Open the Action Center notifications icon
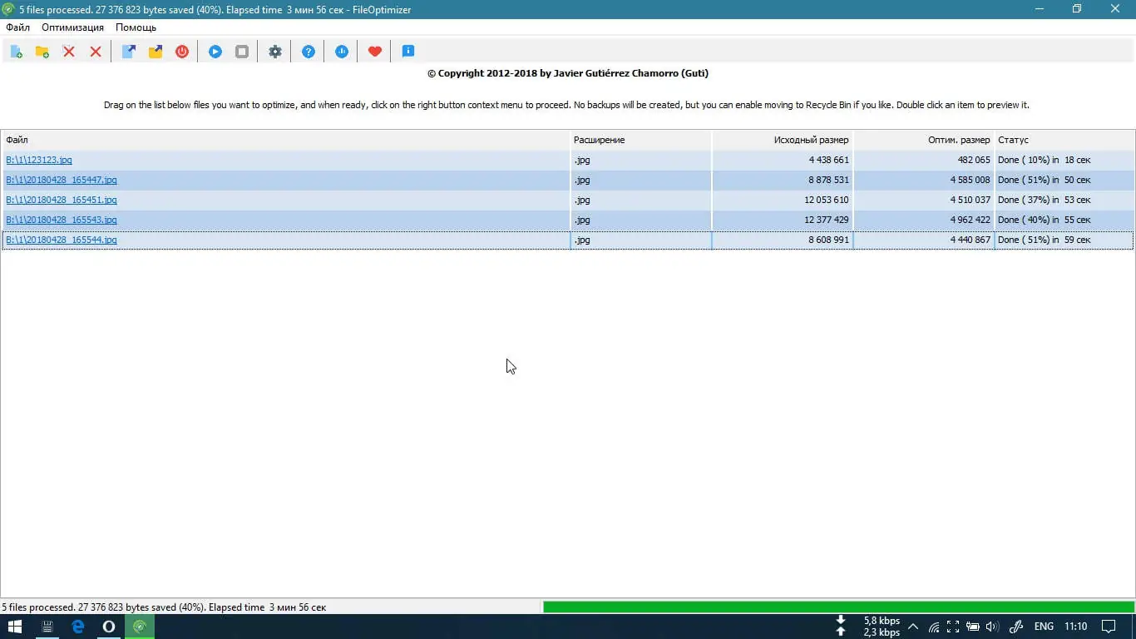The image size is (1136, 639). pyautogui.click(x=1109, y=627)
